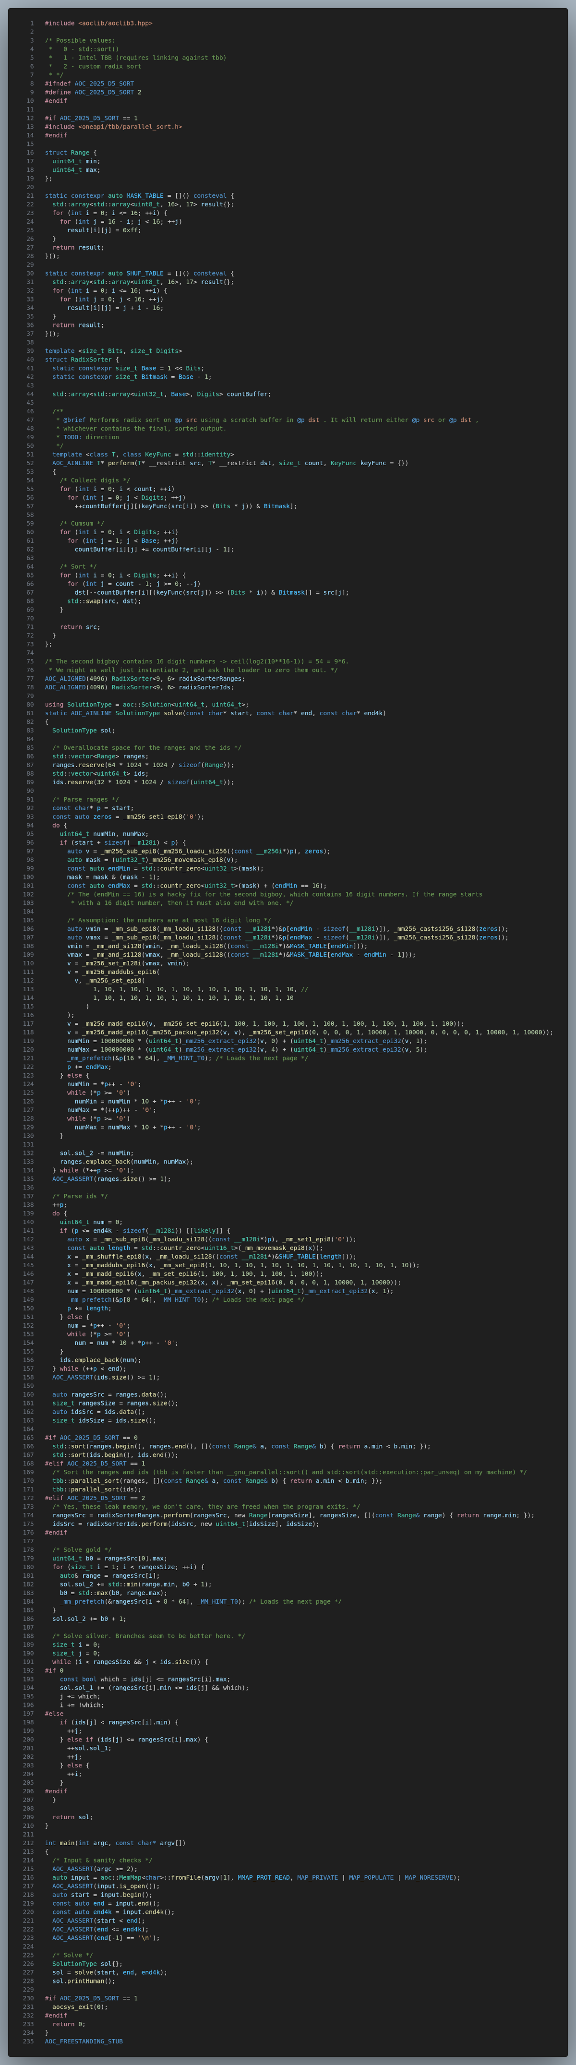Click 'sol.printHuman();' on line 228

pyautogui.click(x=84, y=1981)
